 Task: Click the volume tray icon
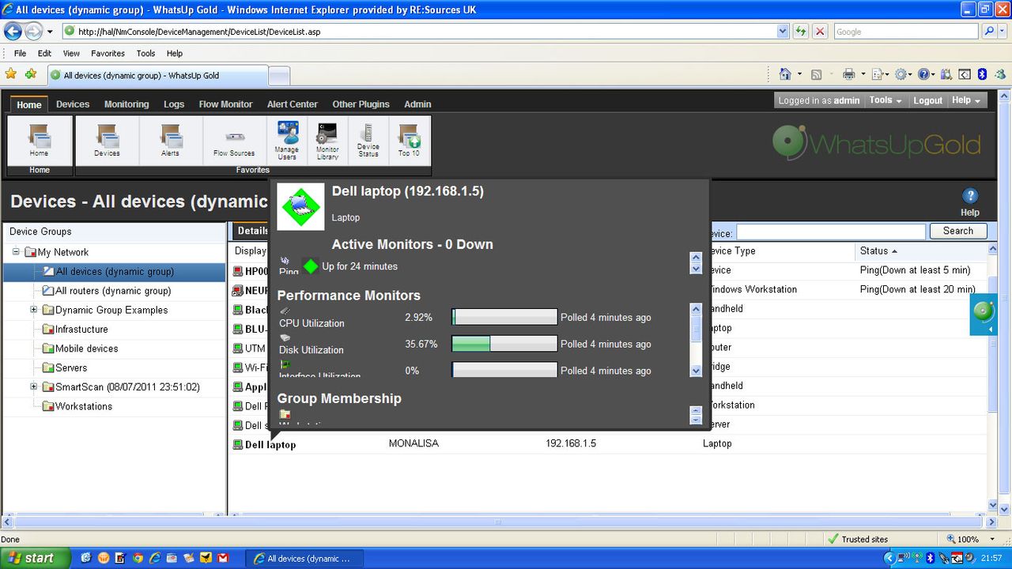971,558
